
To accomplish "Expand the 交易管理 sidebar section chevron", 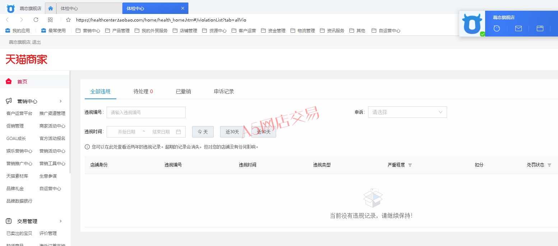I will pos(61,221).
